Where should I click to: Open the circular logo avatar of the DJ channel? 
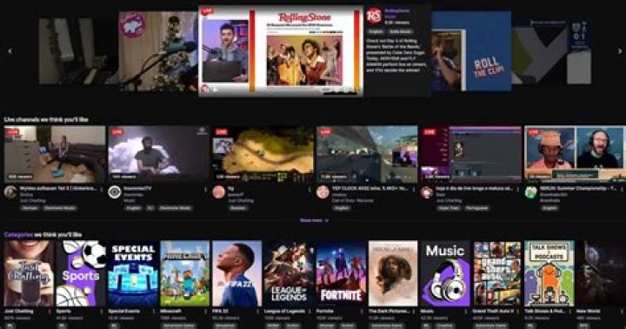tap(115, 192)
